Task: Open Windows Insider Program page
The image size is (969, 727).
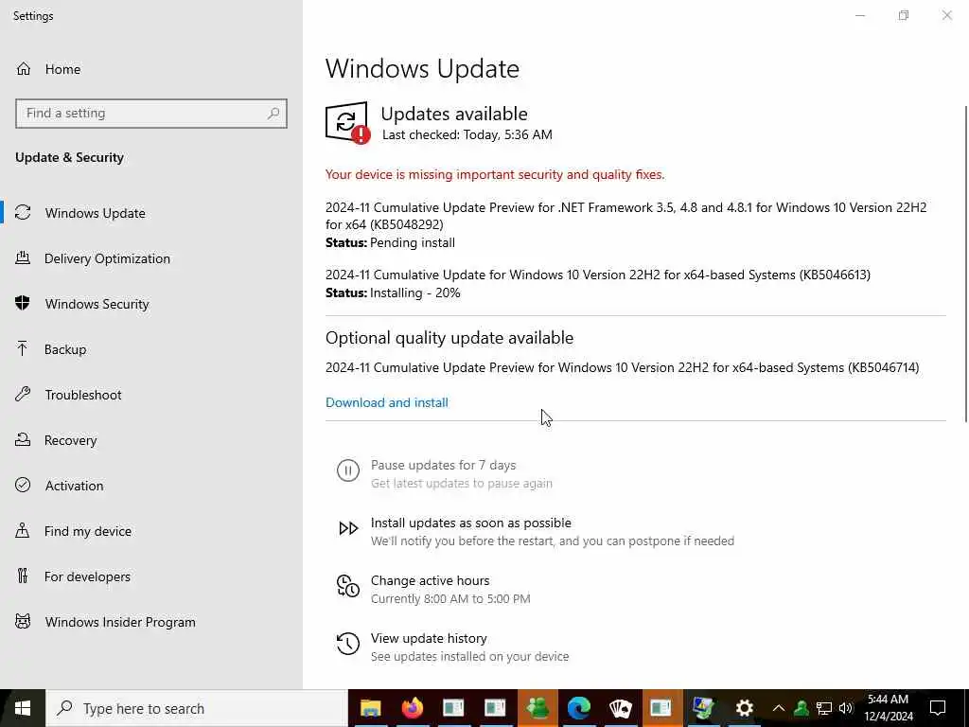Action: tap(120, 622)
